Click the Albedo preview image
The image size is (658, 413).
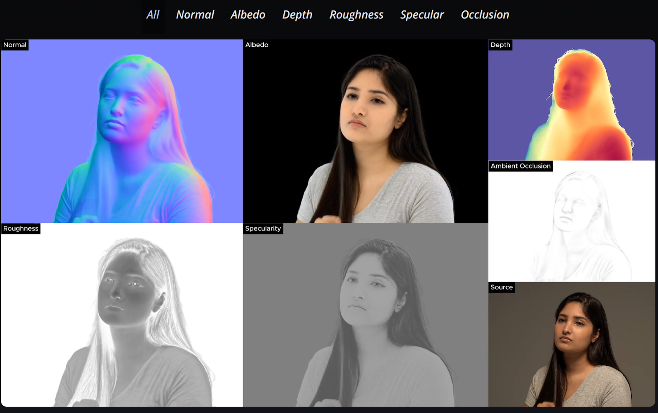coord(366,131)
